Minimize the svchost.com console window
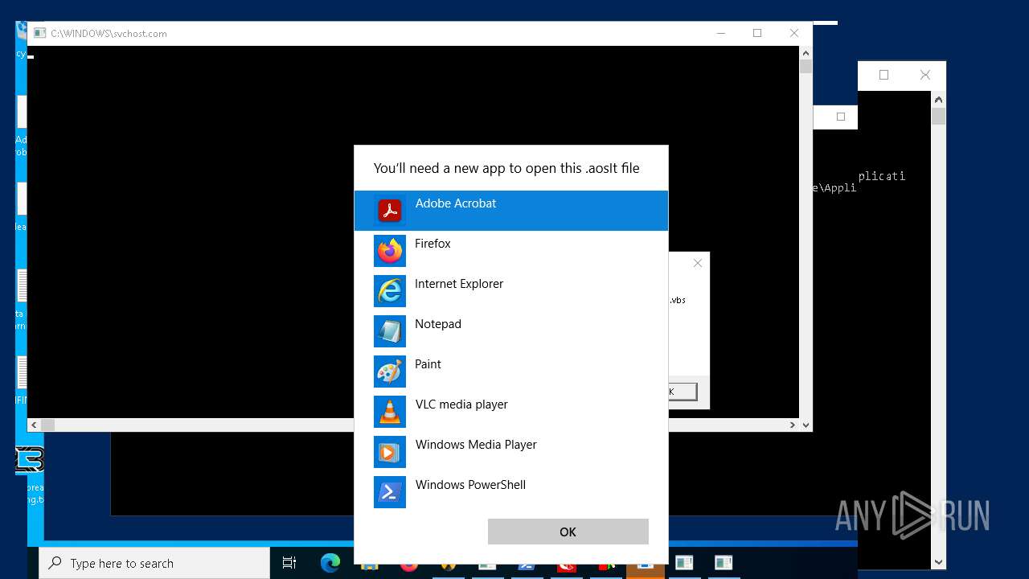The width and height of the screenshot is (1029, 579). coord(720,33)
